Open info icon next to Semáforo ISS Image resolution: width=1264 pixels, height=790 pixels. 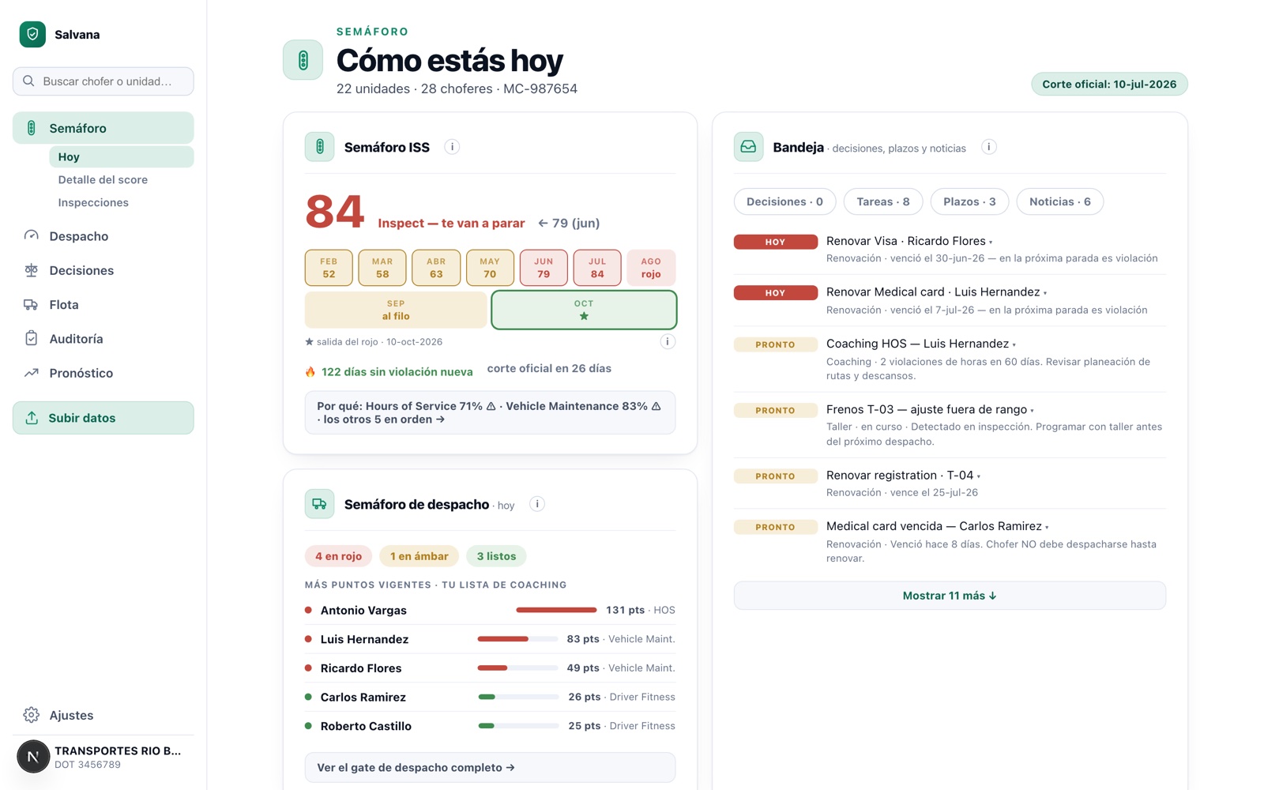452,147
